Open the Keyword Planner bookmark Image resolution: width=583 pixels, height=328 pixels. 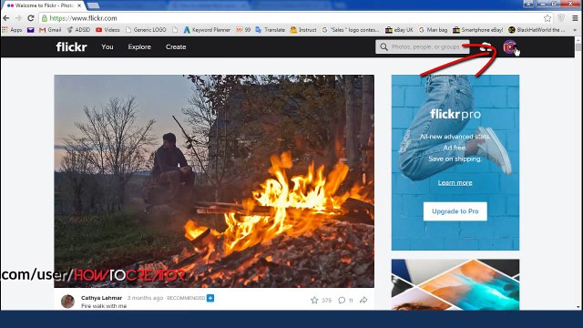click(207, 30)
